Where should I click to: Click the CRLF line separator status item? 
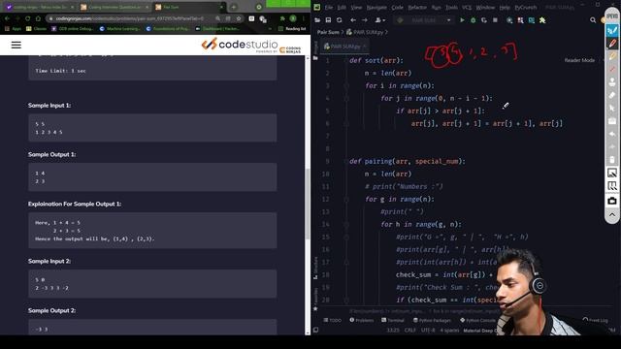click(x=409, y=330)
